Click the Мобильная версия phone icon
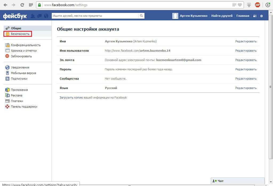273x186 pixels. point(7,73)
